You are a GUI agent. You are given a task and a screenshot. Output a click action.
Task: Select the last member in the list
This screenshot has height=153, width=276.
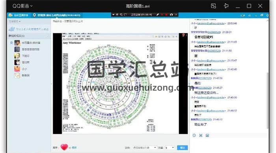(29, 76)
